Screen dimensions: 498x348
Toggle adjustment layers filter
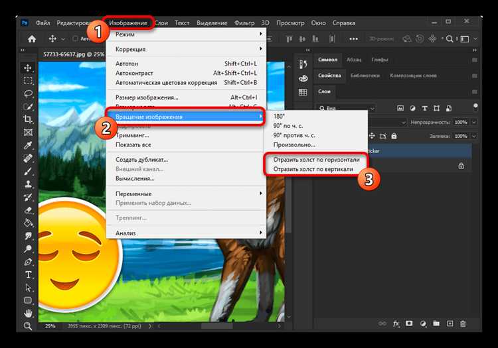coord(412,108)
